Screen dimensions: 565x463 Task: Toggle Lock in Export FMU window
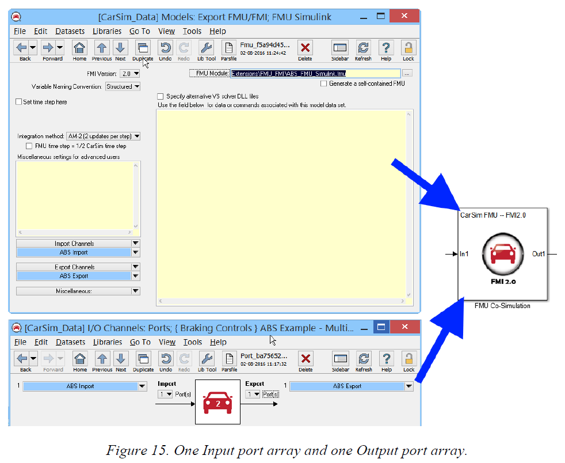[409, 48]
